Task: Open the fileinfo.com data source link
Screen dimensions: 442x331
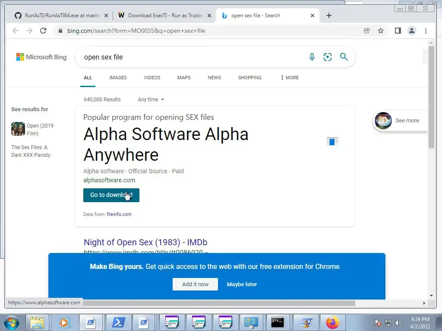Action: (x=119, y=214)
